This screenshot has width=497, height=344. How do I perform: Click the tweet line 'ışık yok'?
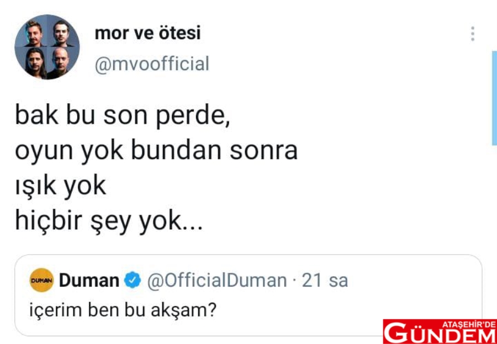tap(60, 186)
